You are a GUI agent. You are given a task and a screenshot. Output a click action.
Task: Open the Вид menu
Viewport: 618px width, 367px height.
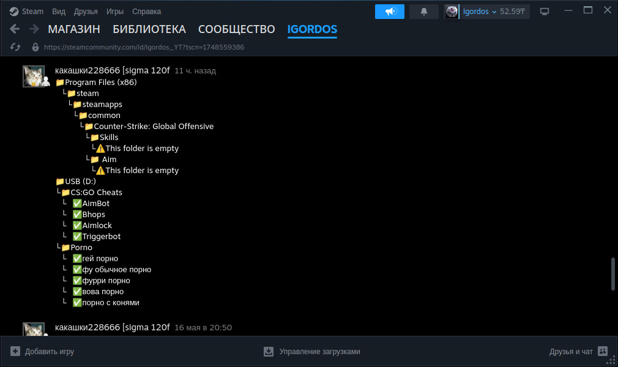(59, 12)
